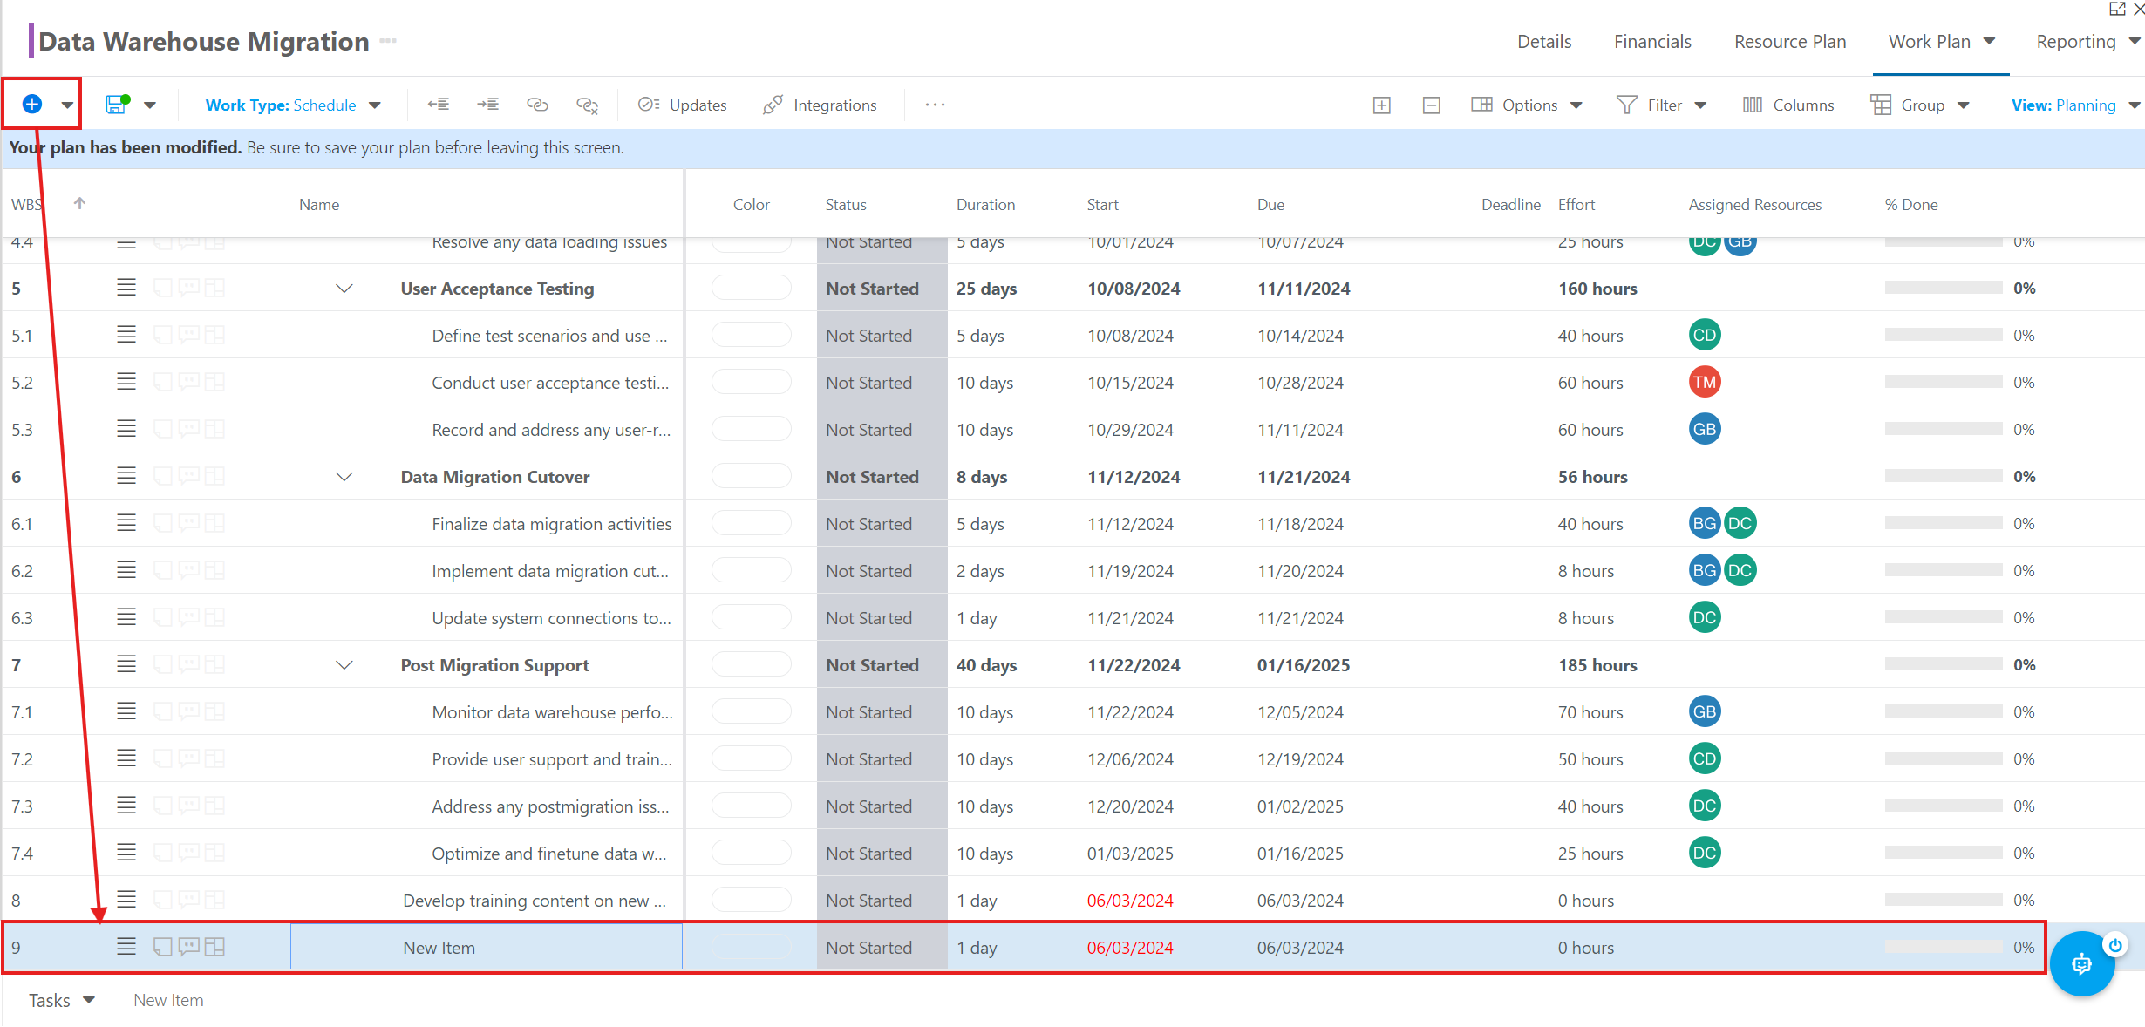Click the color swatch for row 8
Image resolution: width=2145 pixels, height=1027 pixels.
tap(751, 900)
